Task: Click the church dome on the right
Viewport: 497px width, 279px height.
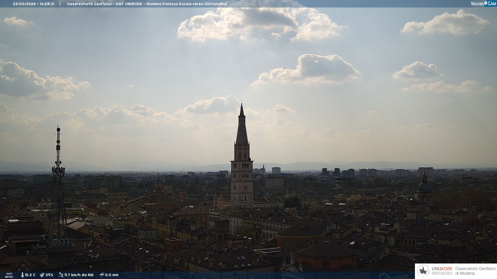Action: click(x=425, y=186)
